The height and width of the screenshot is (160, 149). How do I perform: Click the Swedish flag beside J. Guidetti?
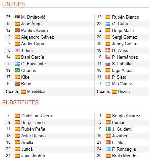coord(108,129)
